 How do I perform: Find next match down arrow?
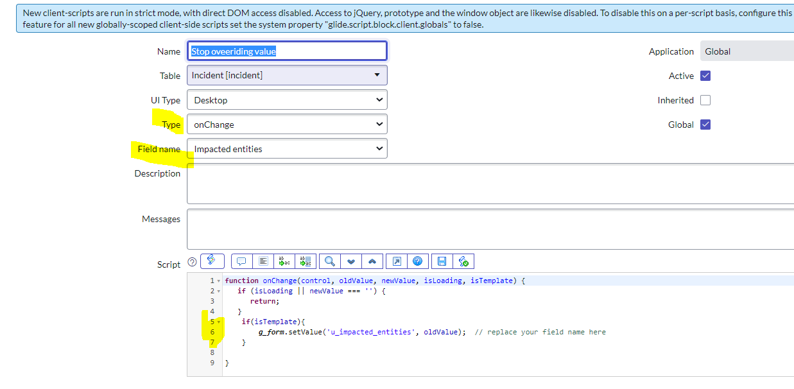point(351,261)
